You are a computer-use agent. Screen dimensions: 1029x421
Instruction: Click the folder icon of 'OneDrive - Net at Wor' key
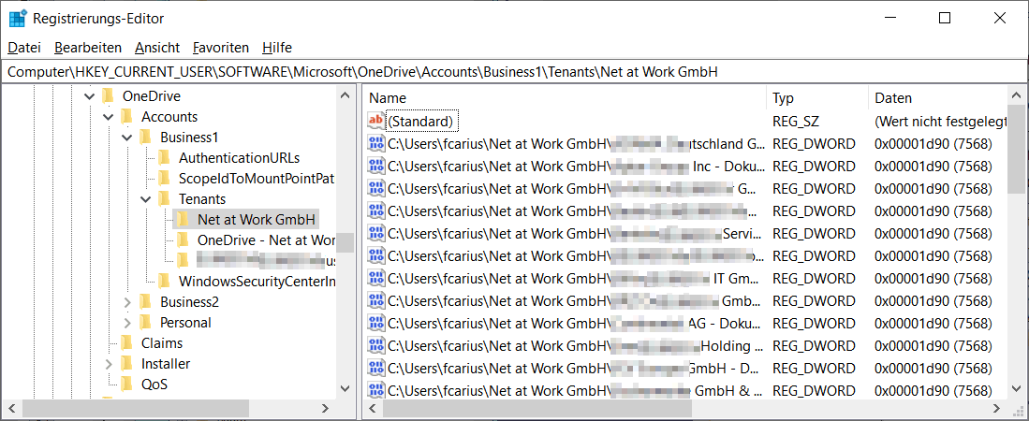tap(184, 240)
